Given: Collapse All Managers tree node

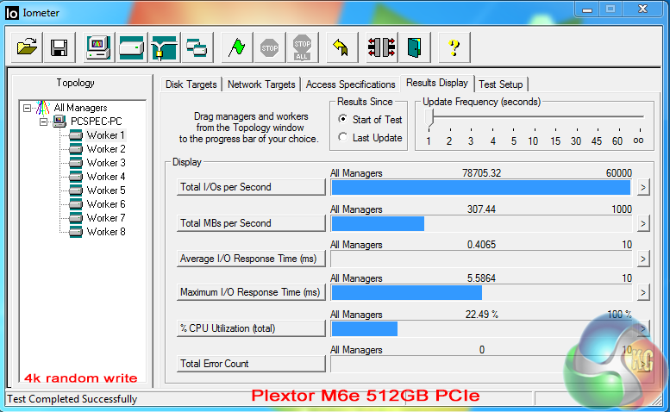Looking at the screenshot, I should tap(27, 108).
